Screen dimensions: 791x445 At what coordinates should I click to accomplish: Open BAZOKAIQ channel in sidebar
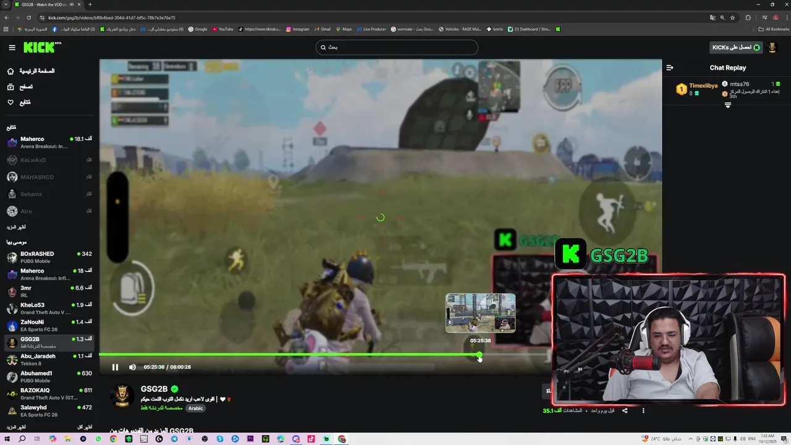[49, 394]
